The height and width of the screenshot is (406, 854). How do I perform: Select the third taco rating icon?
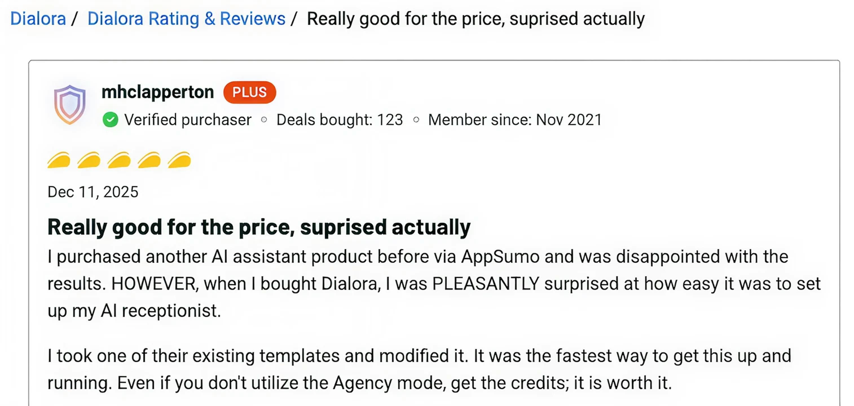coord(119,160)
